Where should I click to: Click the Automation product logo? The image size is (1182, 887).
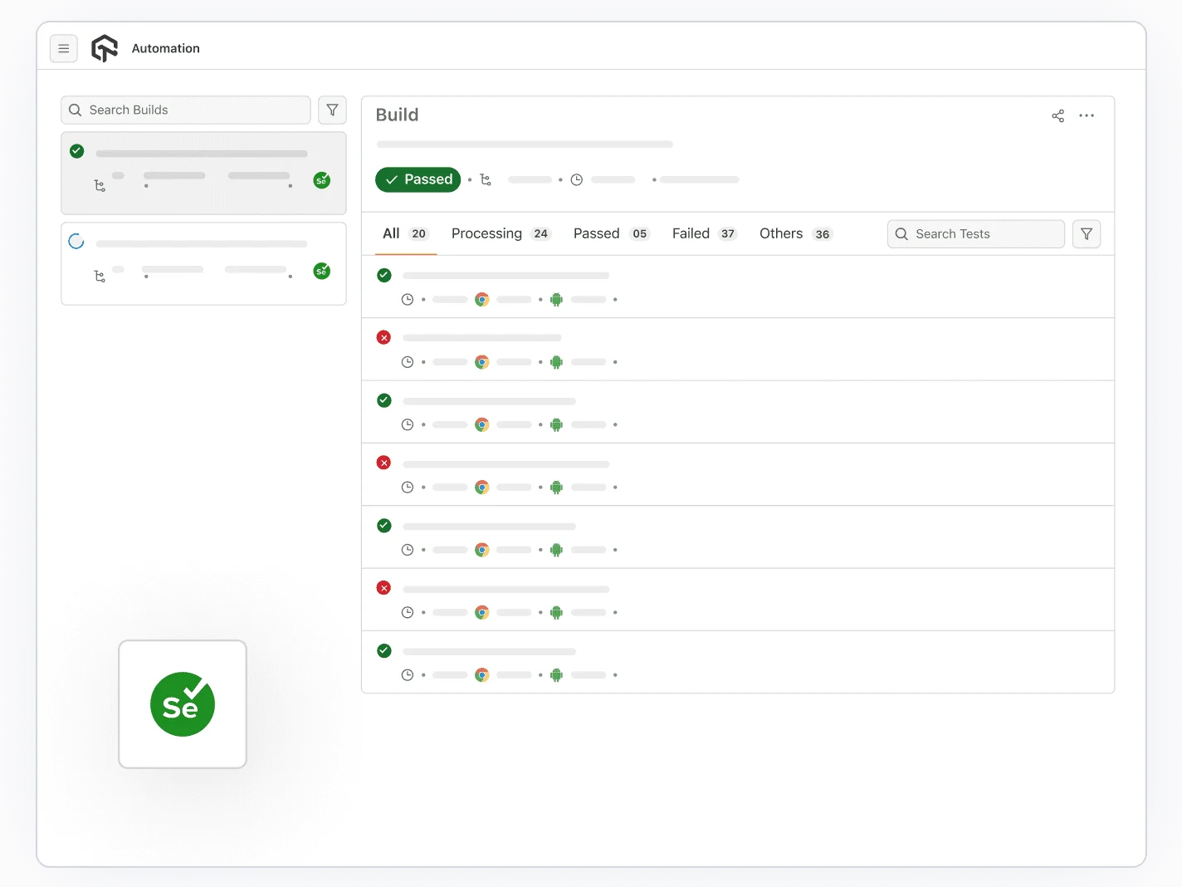point(105,48)
